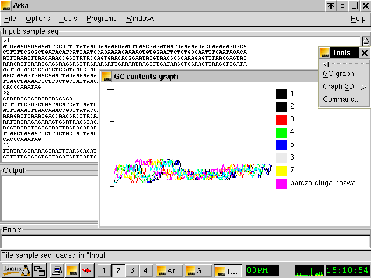371x278 pixels.
Task: Click the Arka icon in Tools title bar
Action: point(325,53)
